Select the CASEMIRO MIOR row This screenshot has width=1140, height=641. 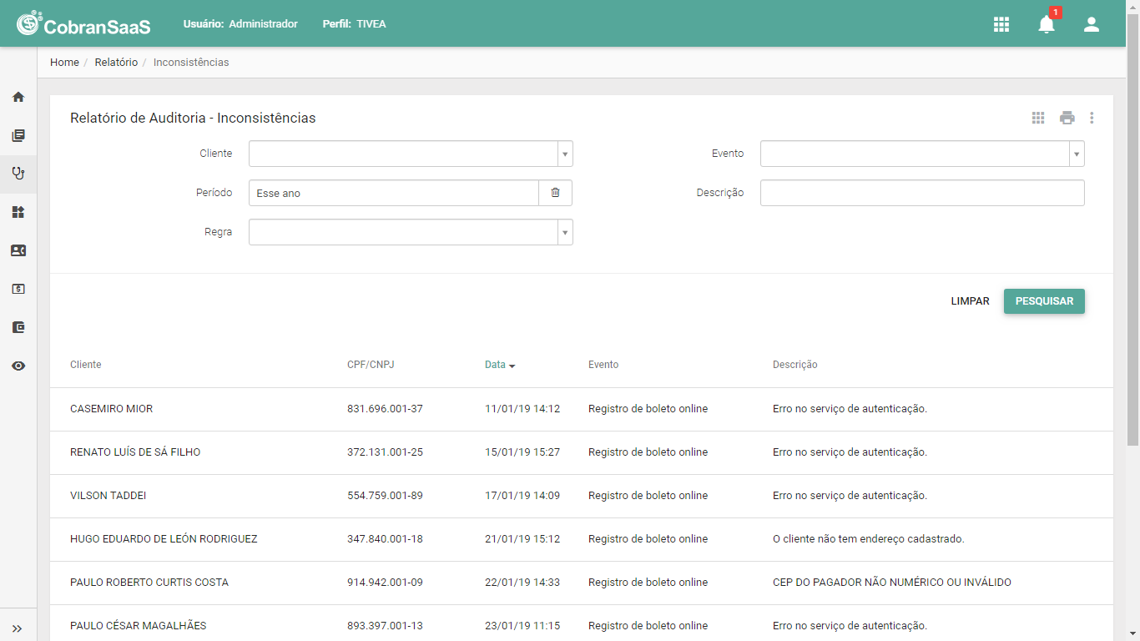pyautogui.click(x=582, y=409)
